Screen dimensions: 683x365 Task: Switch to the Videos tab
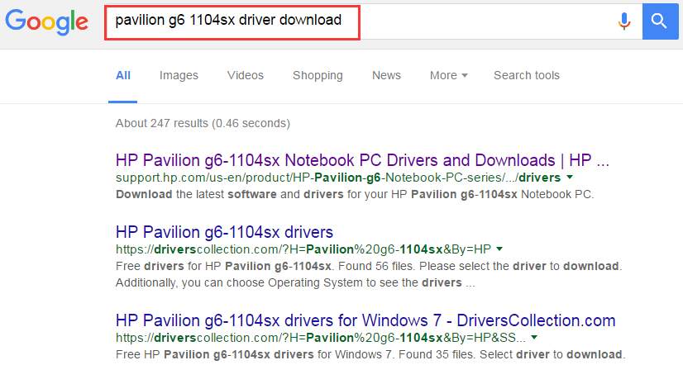[x=246, y=76]
